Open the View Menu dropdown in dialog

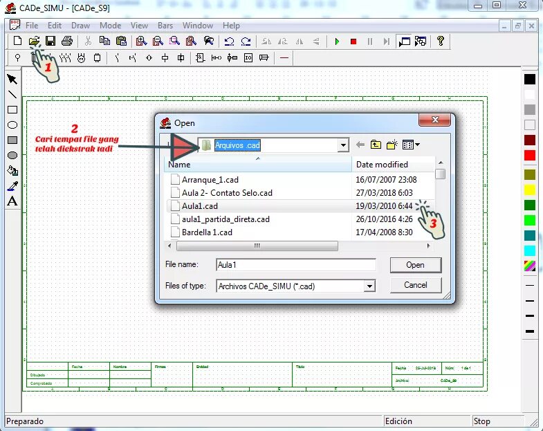coord(411,145)
